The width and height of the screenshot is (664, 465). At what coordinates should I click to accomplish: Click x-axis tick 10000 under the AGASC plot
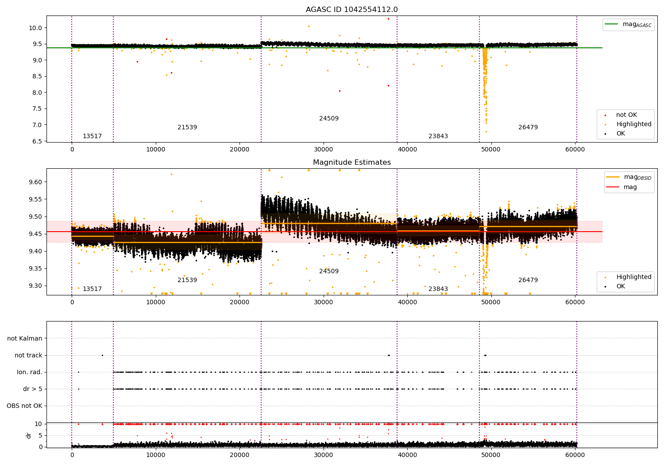point(155,150)
